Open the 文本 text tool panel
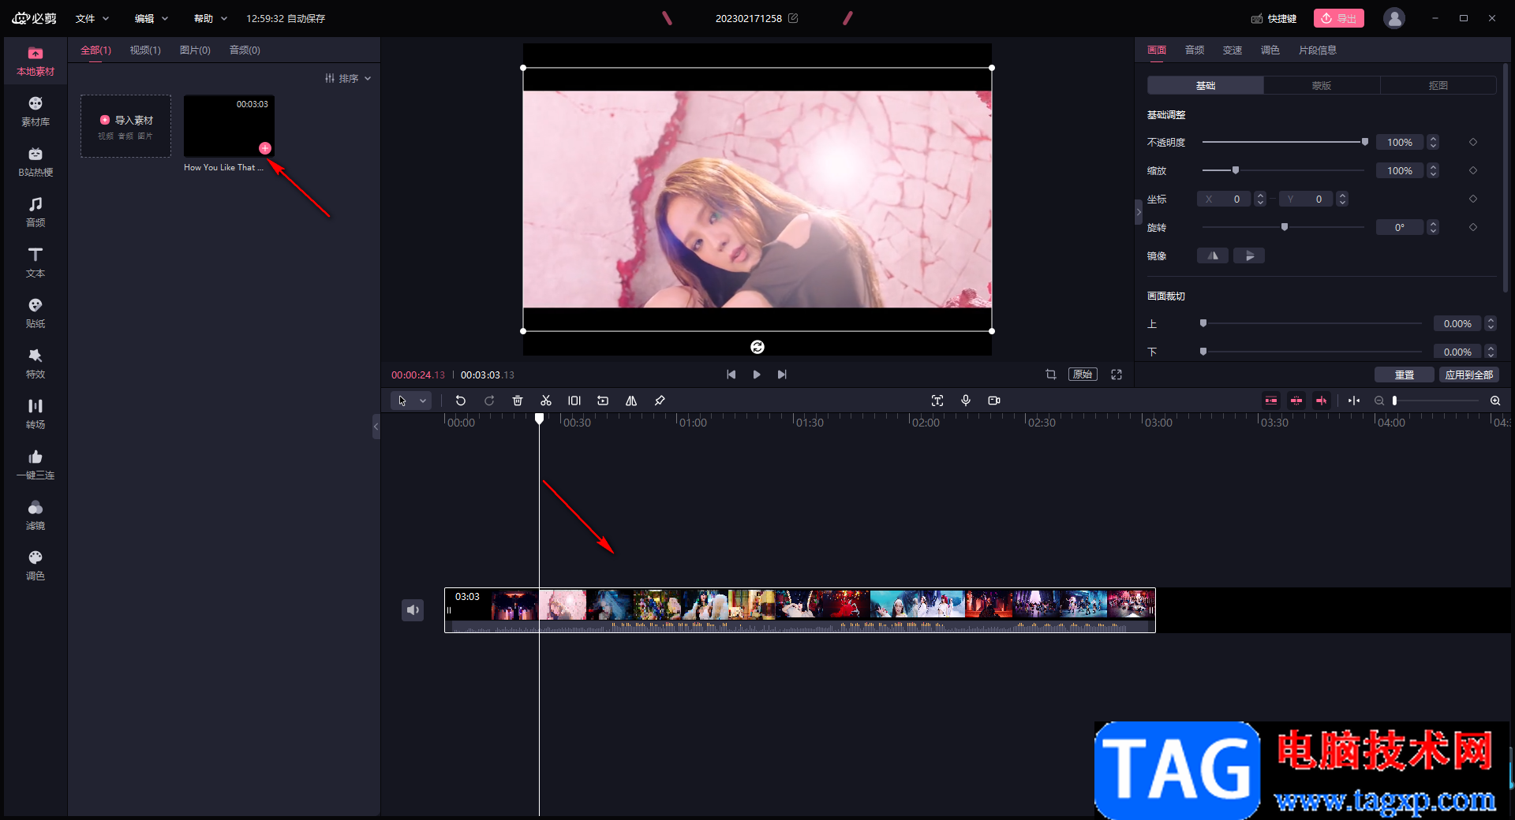 [36, 263]
